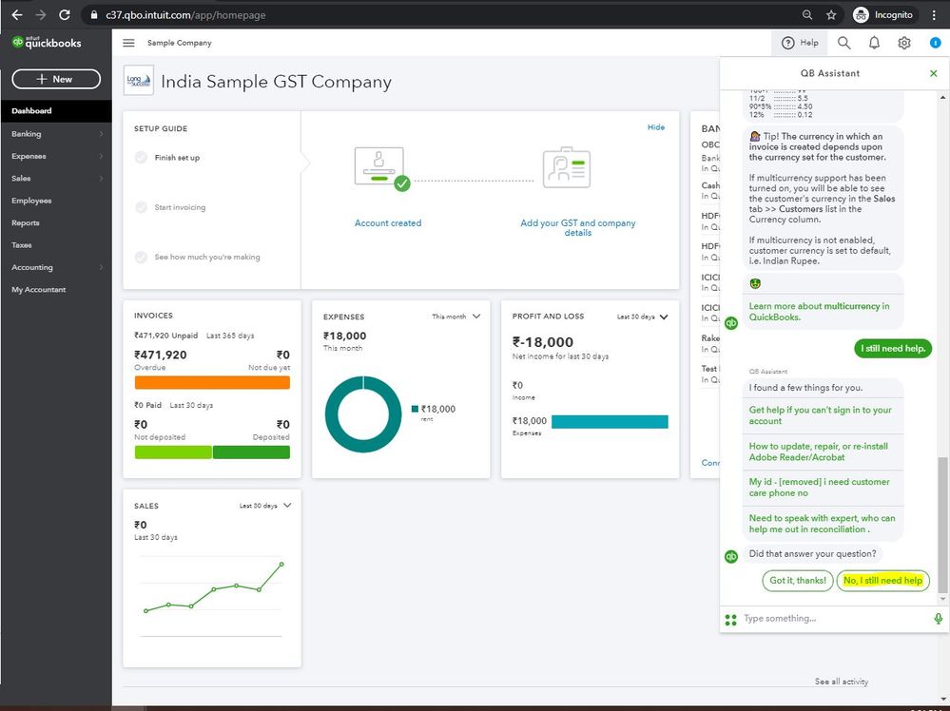Open Taxes in sidebar
Screen dimensions: 950x711
coord(21,245)
